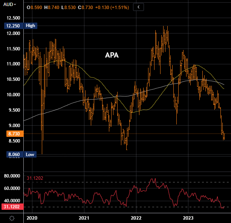The height and width of the screenshot is (223, 231).
Task: Click the 60.0000 RSI axis level
Action: pyautogui.click(x=12, y=188)
